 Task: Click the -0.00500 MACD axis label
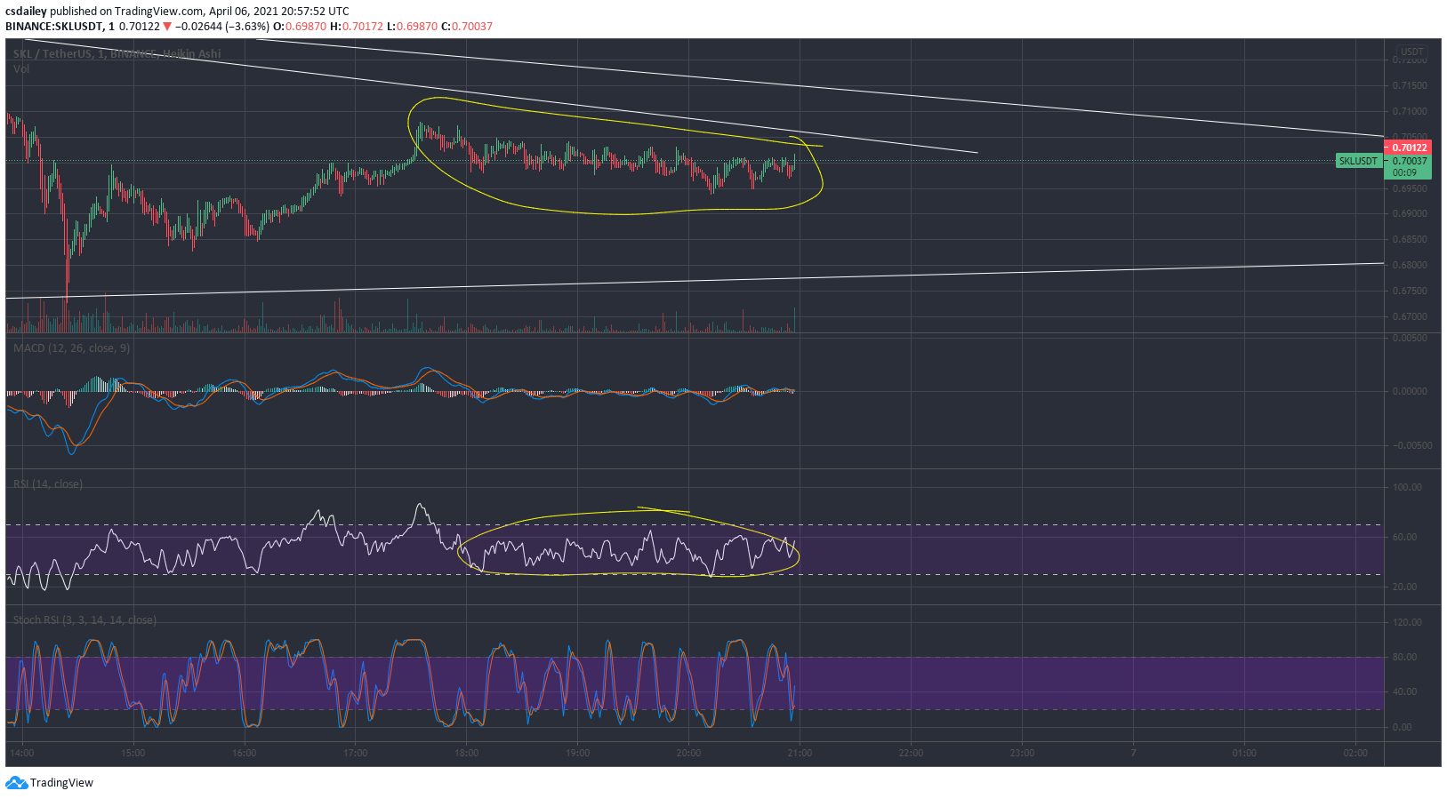tap(1411, 445)
